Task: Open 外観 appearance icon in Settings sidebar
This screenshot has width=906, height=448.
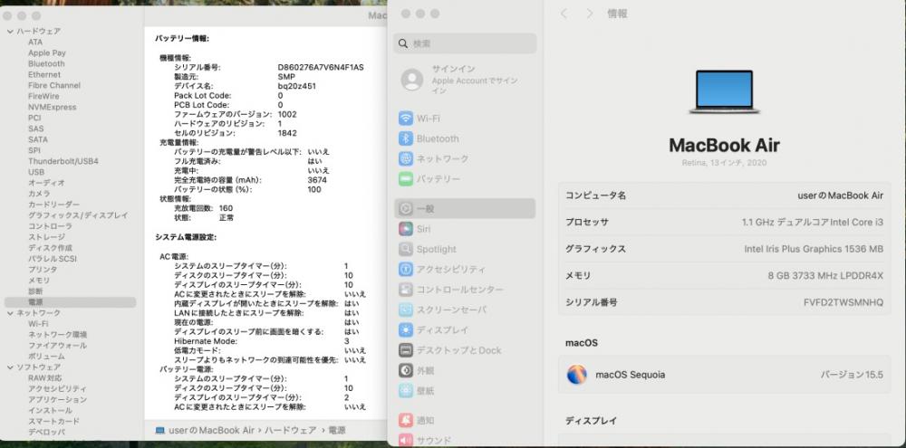Action: (x=406, y=371)
